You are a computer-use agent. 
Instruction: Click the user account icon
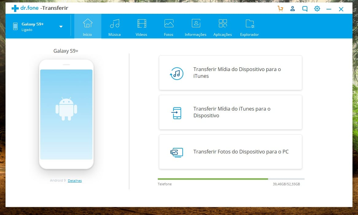(x=292, y=9)
